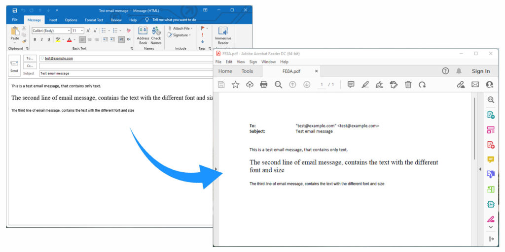Click the Acrobat find magnifier icon

point(278,85)
